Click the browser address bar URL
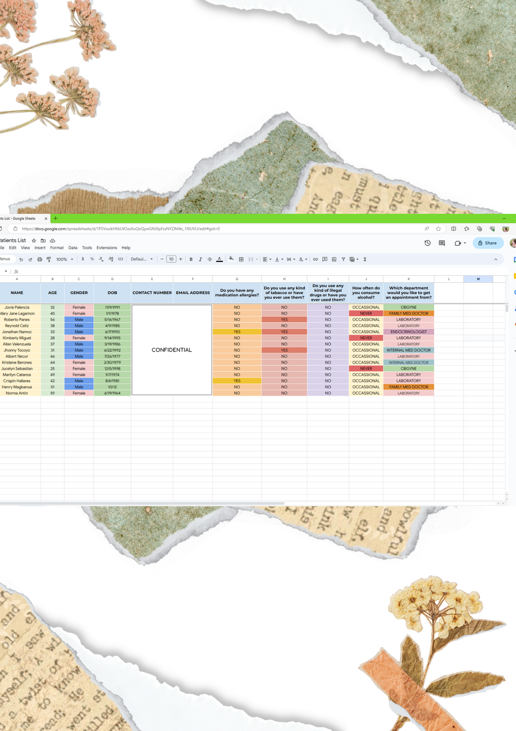This screenshot has width=516, height=731. (121, 229)
